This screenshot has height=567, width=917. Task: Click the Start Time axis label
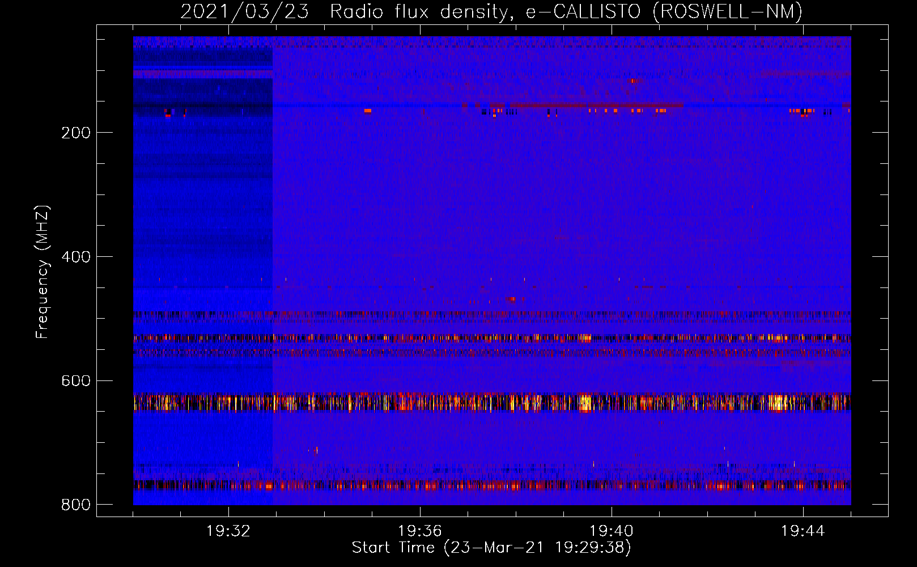point(491,548)
